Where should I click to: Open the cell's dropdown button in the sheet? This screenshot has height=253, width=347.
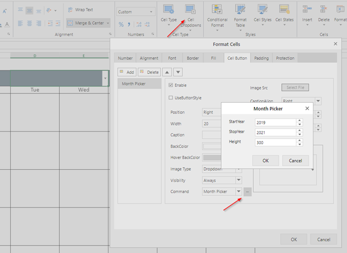click(105, 78)
